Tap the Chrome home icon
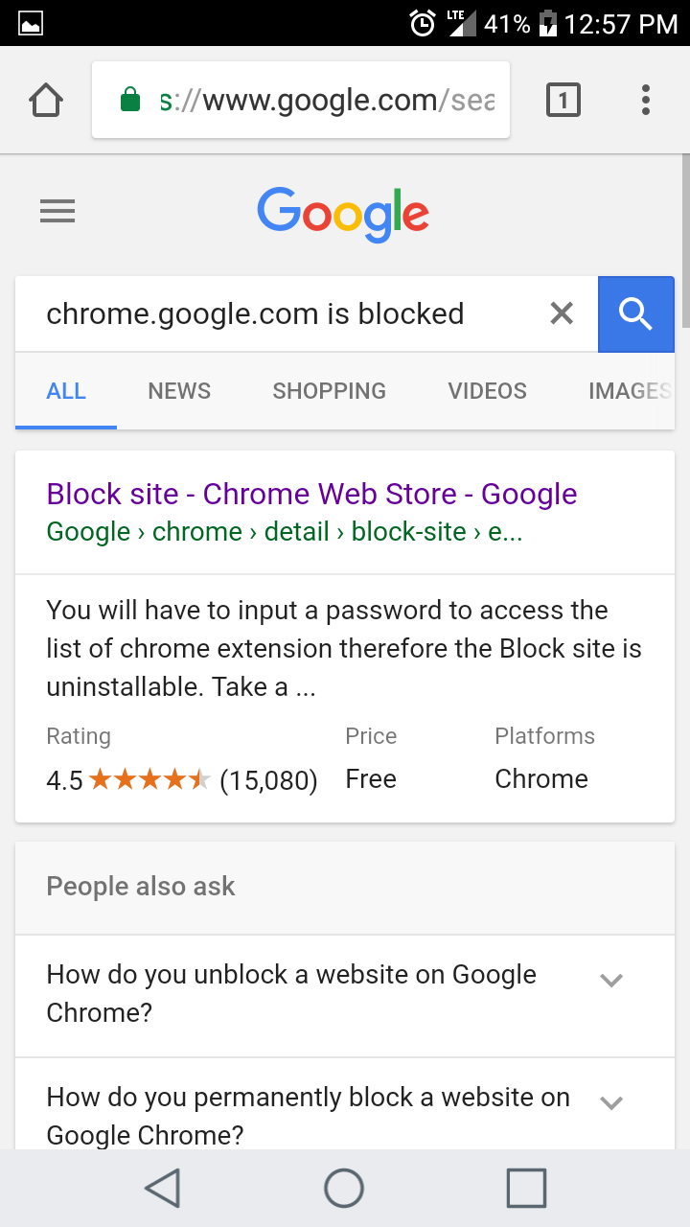 pos(46,100)
